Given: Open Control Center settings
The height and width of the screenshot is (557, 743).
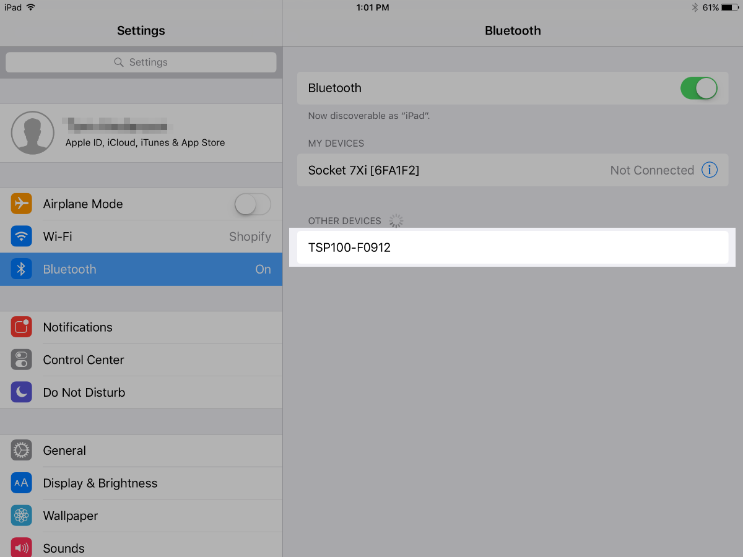Looking at the screenshot, I should (x=141, y=360).
